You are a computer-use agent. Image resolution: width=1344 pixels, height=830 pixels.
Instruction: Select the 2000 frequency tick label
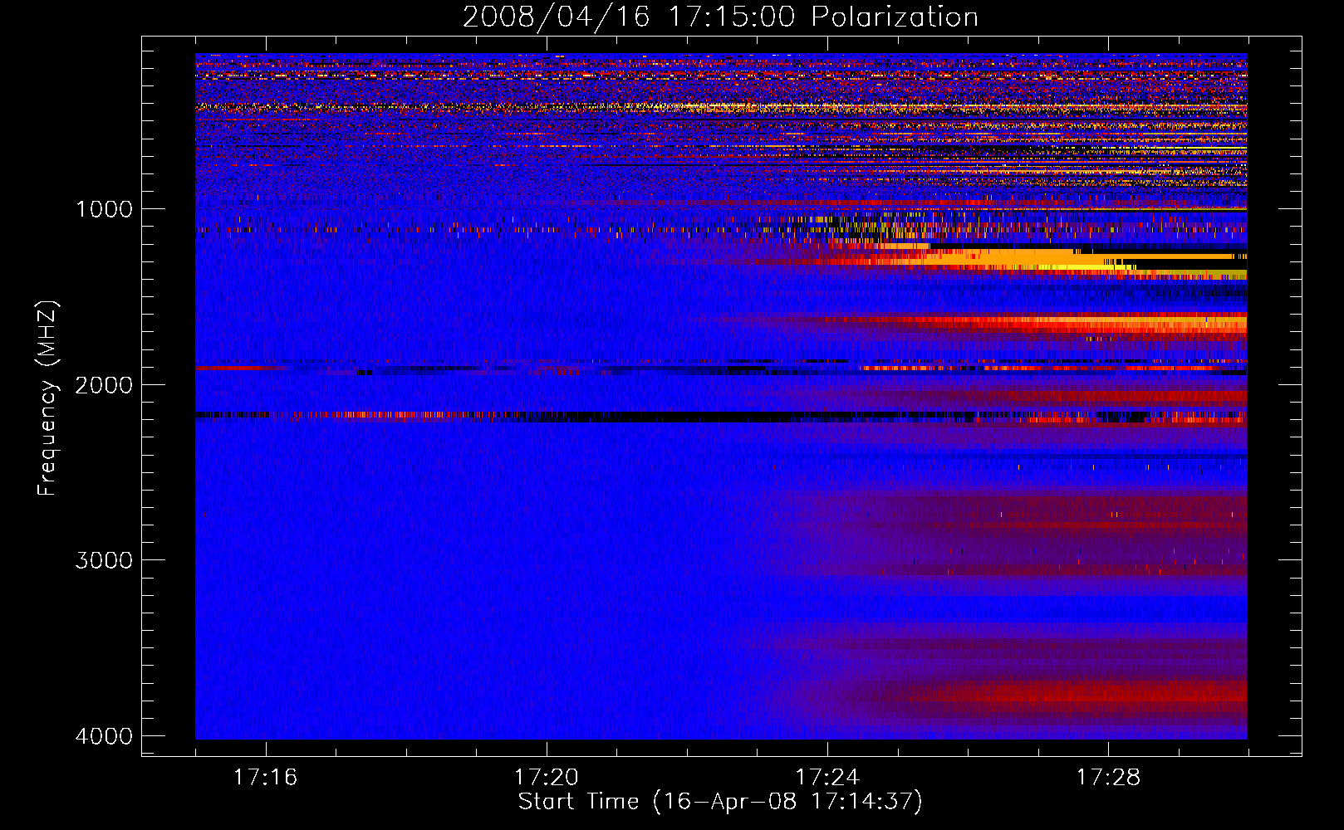pyautogui.click(x=104, y=385)
